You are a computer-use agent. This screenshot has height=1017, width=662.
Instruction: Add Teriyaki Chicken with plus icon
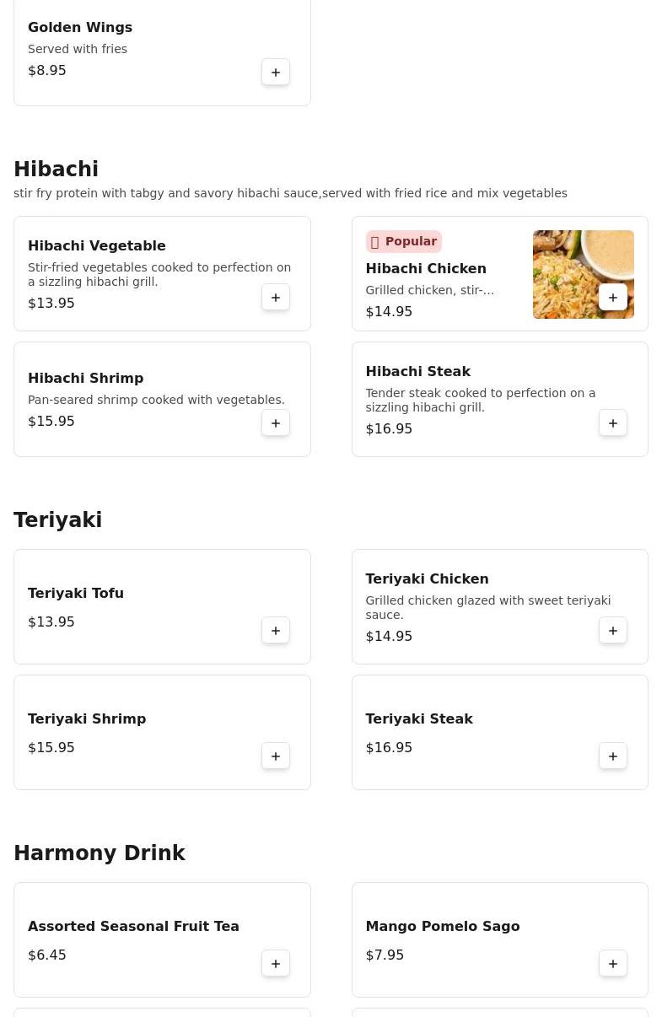[x=613, y=630]
